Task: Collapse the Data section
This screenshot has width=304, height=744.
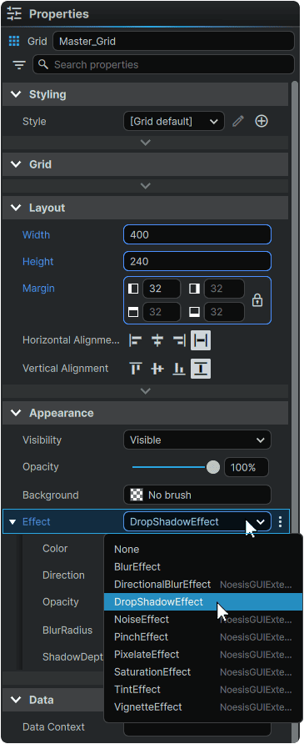Action: tap(16, 700)
